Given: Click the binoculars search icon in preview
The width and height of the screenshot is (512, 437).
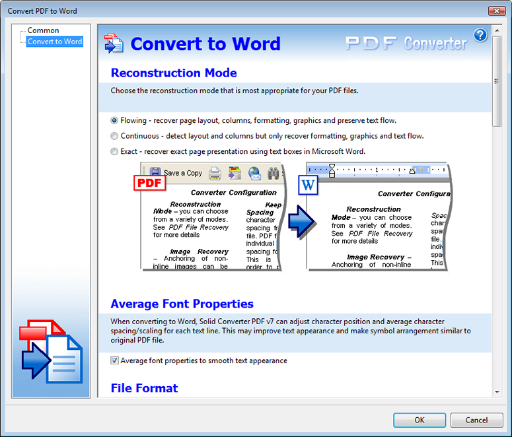Looking at the screenshot, I should click(x=273, y=174).
